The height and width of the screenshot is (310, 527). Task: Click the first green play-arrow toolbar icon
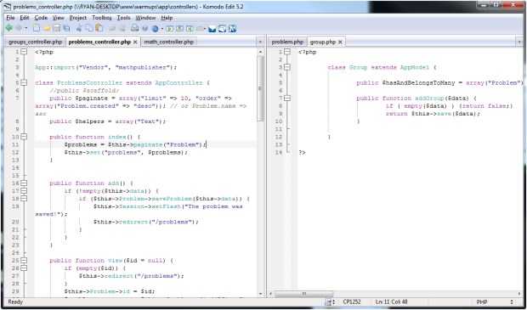pos(170,28)
